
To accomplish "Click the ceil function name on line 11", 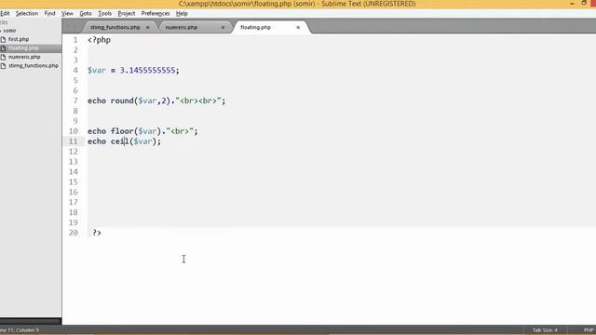I will point(120,141).
